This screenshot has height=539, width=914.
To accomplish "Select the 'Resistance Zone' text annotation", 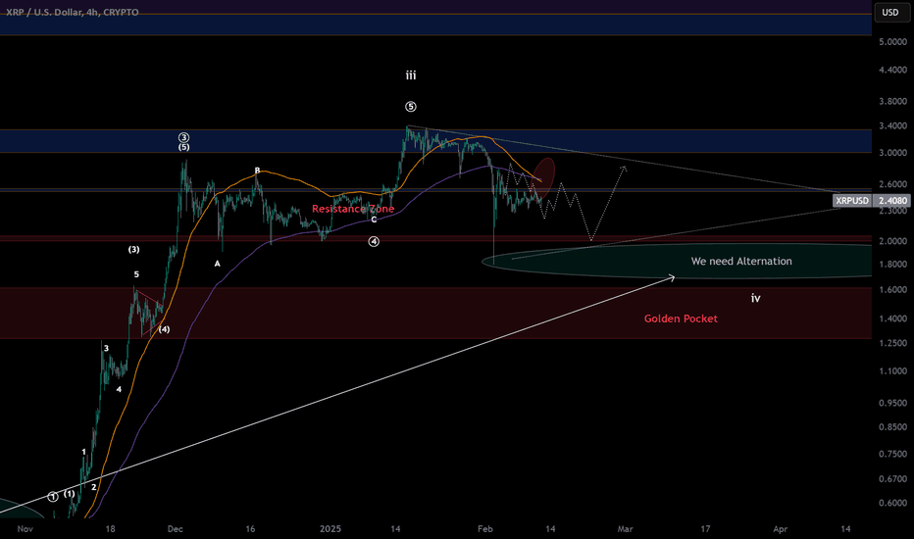I will pos(353,209).
